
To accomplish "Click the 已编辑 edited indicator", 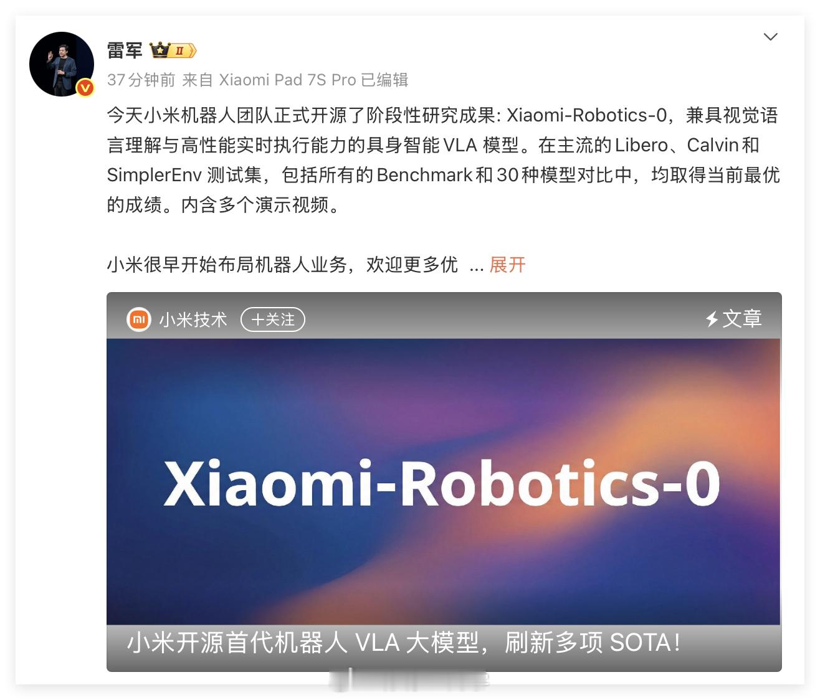I will click(384, 80).
